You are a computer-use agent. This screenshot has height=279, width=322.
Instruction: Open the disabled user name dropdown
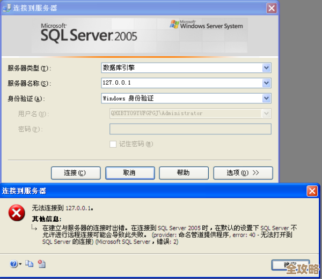point(266,114)
